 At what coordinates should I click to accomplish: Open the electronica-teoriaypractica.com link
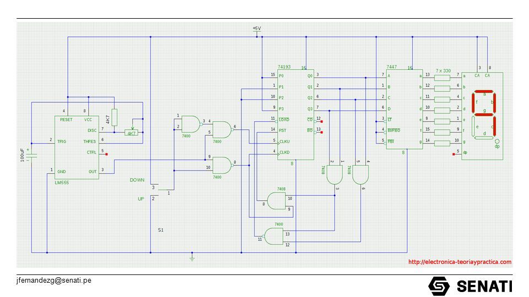[x=460, y=262]
